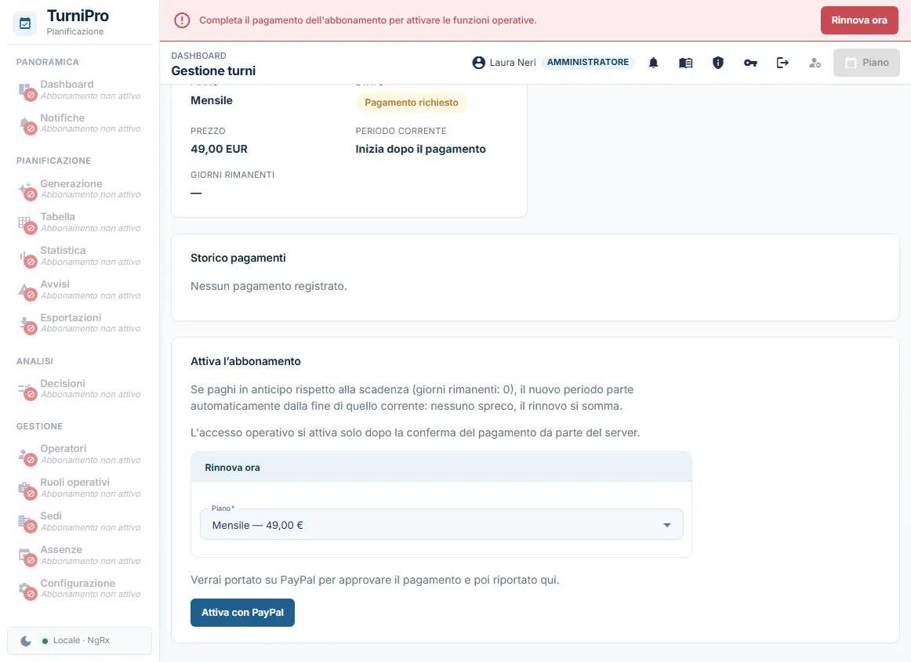Click the AMMINISTRATORE role badge

coord(587,62)
